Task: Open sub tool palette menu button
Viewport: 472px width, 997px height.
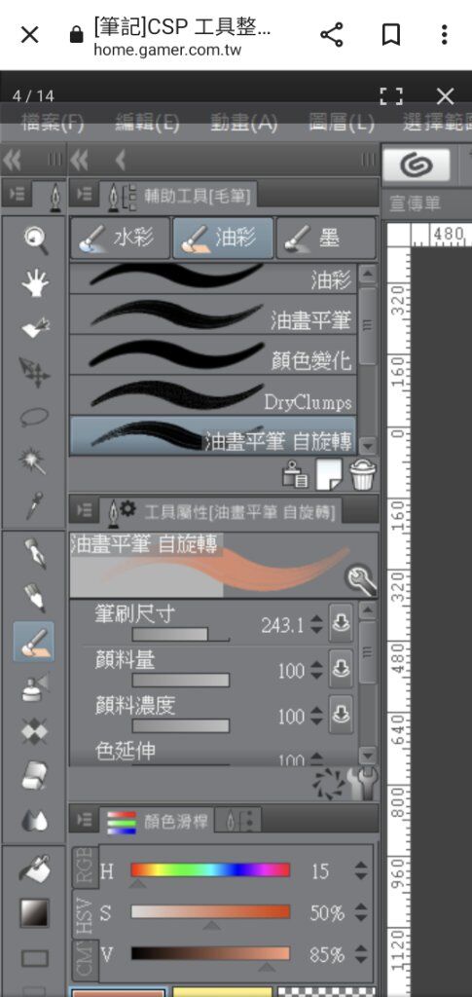Action: [84, 194]
